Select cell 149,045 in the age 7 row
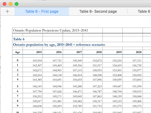The height and width of the screenshot is (113, 151). [73, 96]
